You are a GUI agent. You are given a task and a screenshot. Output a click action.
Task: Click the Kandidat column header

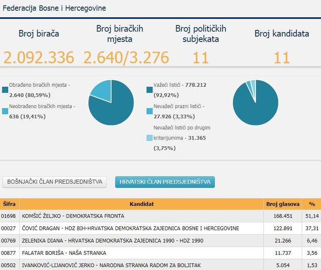tap(141, 204)
